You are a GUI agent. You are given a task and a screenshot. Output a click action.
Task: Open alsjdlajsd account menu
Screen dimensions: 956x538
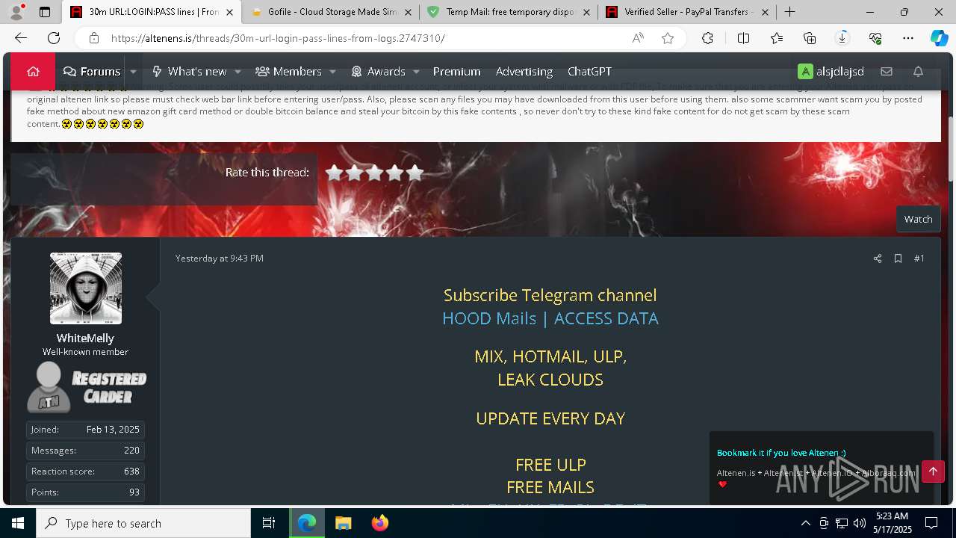coord(831,72)
